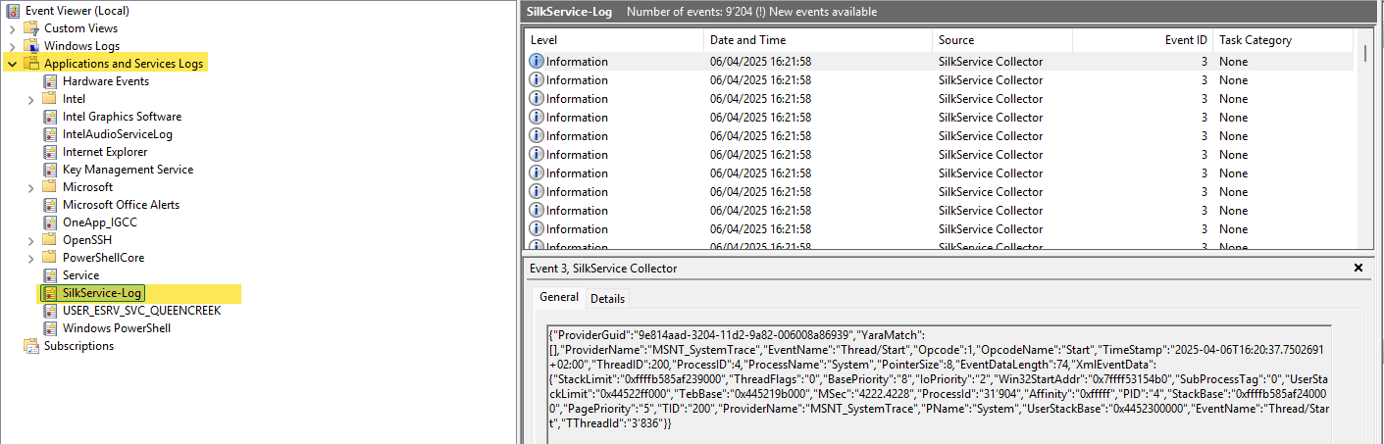Select the Key Management Service label
This screenshot has height=444, width=1384.
tap(128, 170)
